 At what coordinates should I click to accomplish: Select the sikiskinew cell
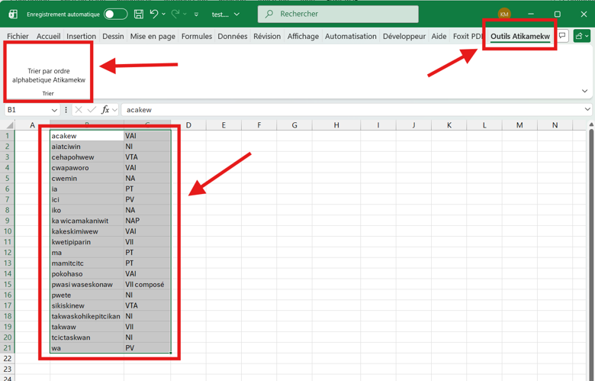(x=87, y=305)
